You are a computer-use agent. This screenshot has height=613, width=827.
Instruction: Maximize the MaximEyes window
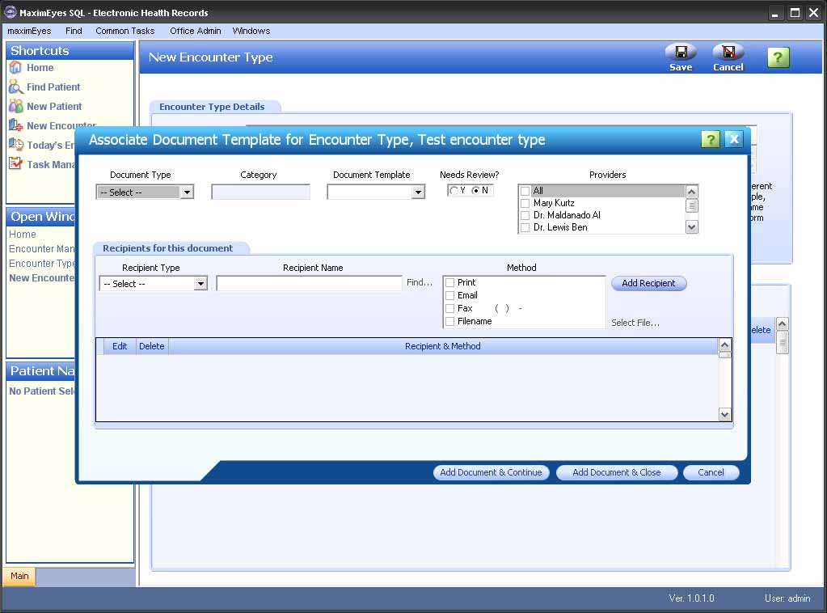pos(795,13)
